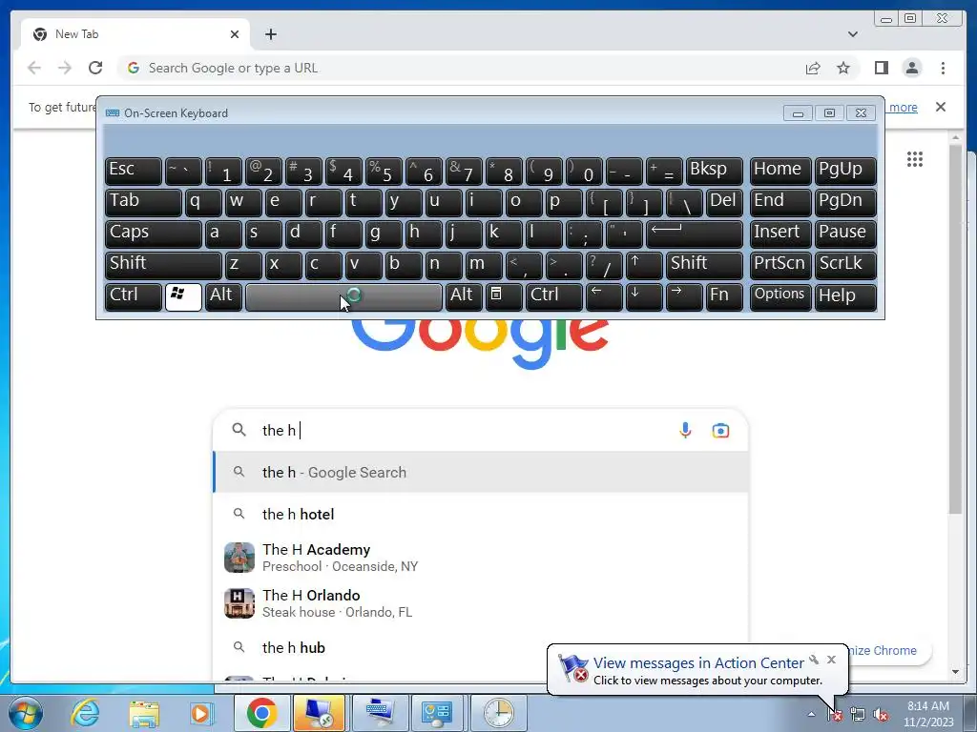Select 'the h - Google Search' suggestion

click(481, 473)
